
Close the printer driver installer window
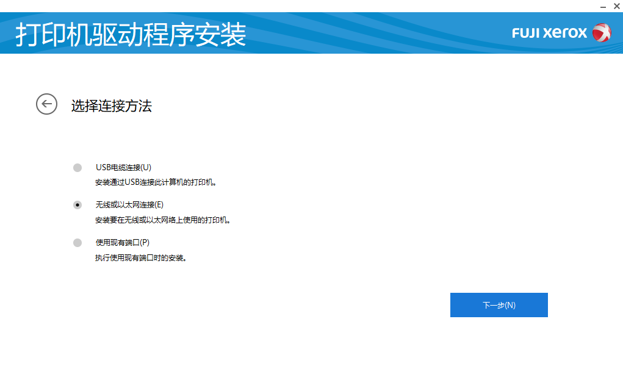tap(616, 6)
